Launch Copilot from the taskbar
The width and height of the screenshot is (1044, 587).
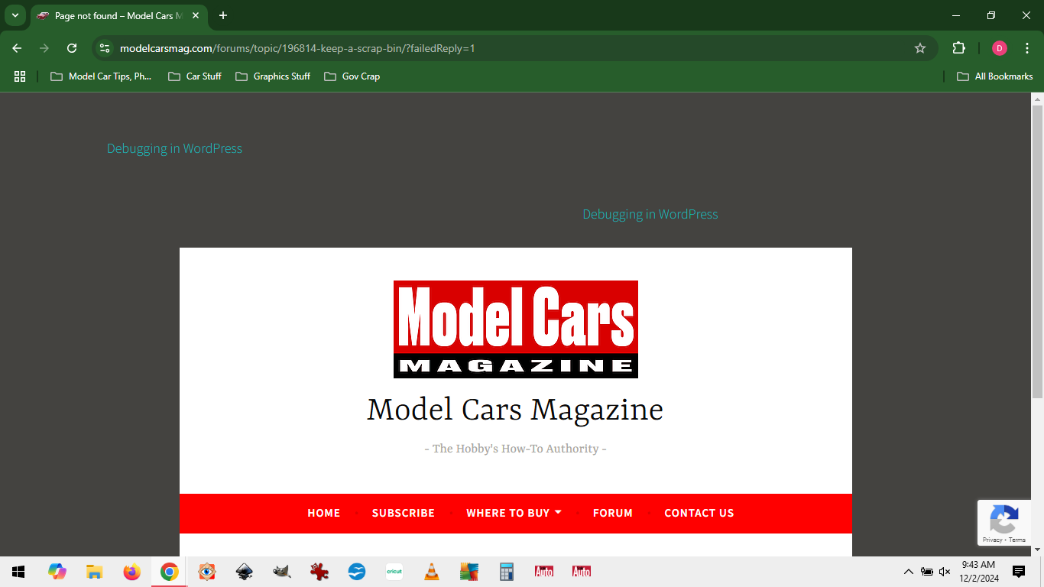(57, 572)
